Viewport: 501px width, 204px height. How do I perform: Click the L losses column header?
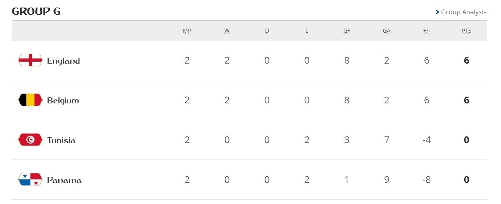[x=307, y=31]
